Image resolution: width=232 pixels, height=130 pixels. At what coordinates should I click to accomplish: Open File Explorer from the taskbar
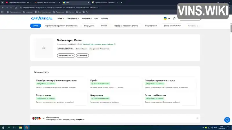click(21, 128)
